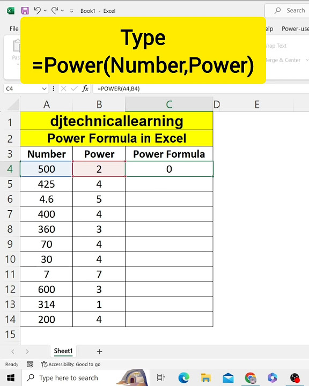Click cell A4 containing 500
Image resolution: width=309 pixels, height=386 pixels.
point(47,169)
